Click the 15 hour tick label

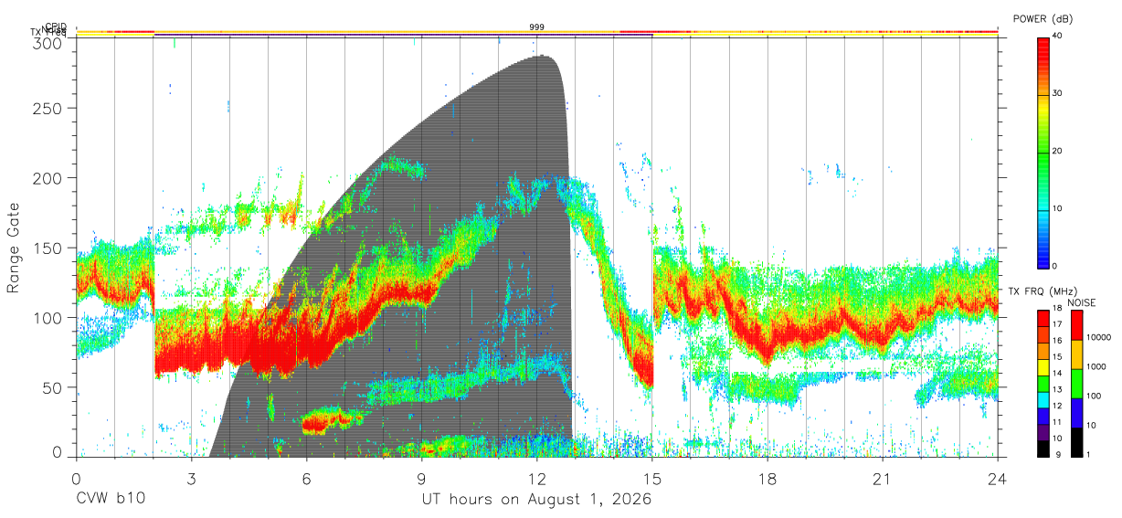click(x=651, y=479)
